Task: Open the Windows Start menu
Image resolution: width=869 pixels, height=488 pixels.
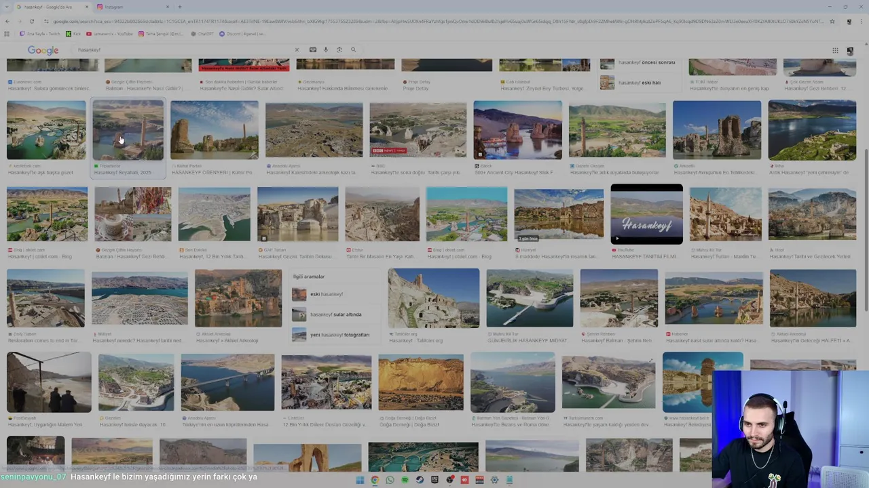Action: [360, 480]
